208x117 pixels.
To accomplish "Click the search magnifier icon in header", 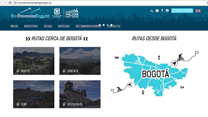I will 152,11.
